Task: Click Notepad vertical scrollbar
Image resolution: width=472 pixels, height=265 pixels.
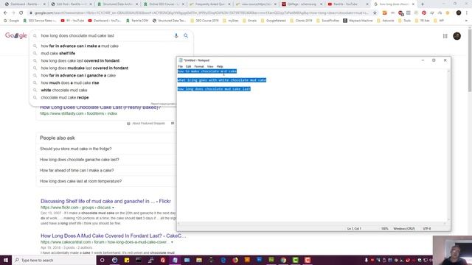Action: (448, 146)
